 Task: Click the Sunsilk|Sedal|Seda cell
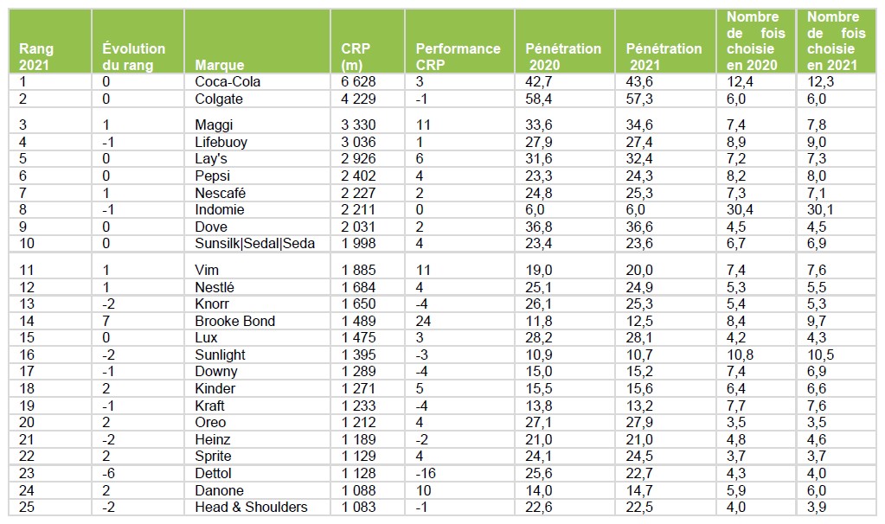tap(255, 244)
